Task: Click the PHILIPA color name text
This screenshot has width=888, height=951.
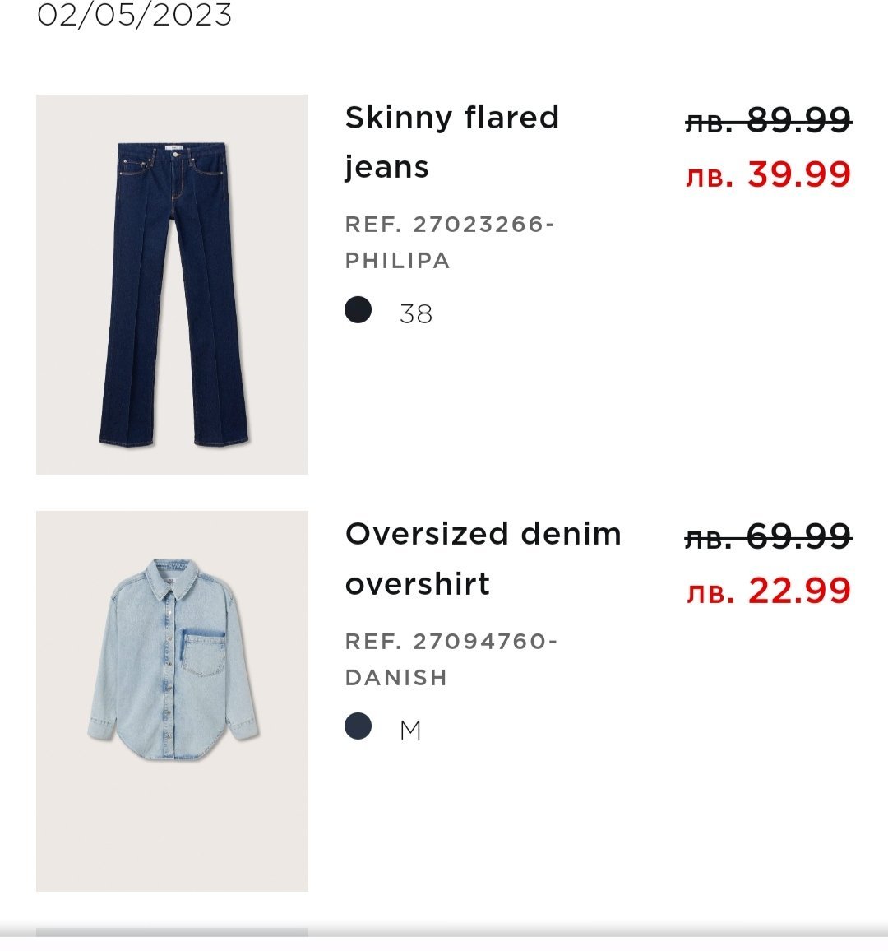Action: (x=398, y=261)
